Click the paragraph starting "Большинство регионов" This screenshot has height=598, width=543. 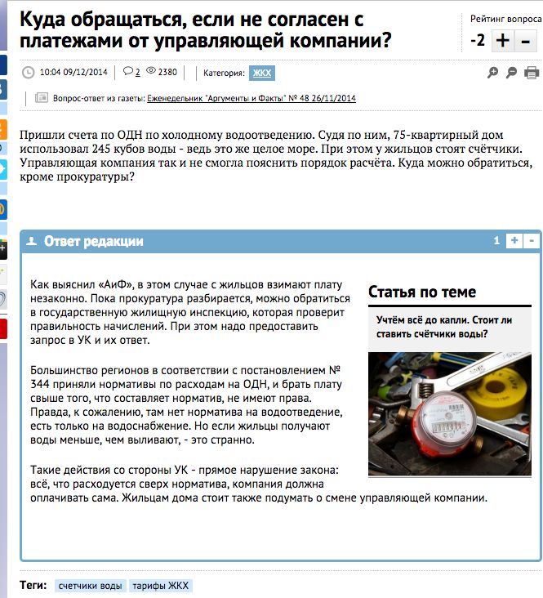coord(186,405)
